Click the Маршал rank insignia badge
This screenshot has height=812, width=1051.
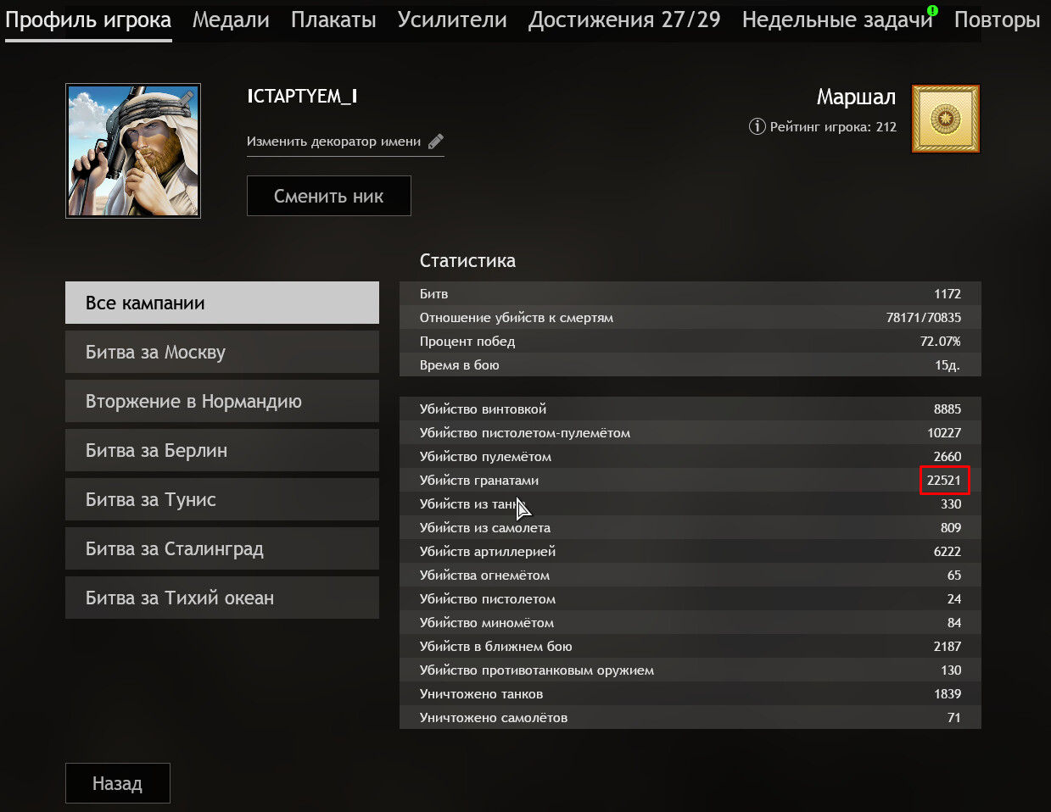pos(945,119)
